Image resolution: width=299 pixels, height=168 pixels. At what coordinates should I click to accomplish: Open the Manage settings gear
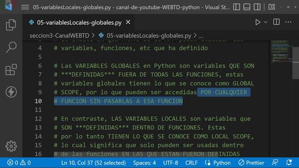(11, 146)
